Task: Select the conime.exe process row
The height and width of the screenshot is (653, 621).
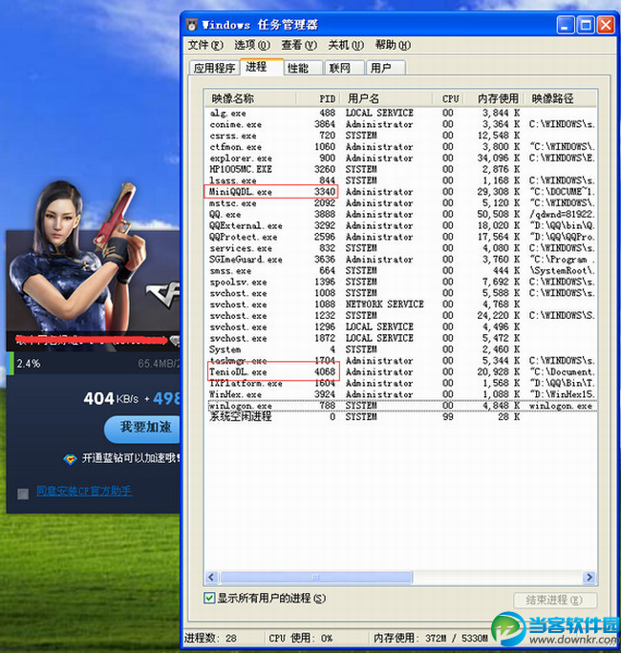Action: (401, 124)
